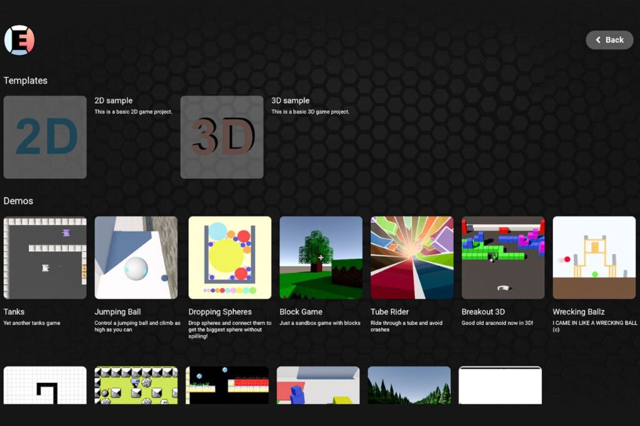Image resolution: width=640 pixels, height=426 pixels.
Task: Open the 3D sample template thumbnail
Action: point(222,137)
